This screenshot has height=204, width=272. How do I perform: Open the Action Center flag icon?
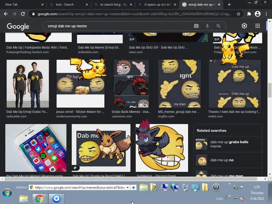pos(242,187)
